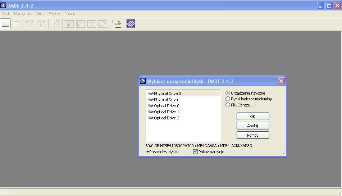Viewport: 342px width, 196px height.
Task: Click the partitions stack toolbar icon
Action: [x=16, y=24]
